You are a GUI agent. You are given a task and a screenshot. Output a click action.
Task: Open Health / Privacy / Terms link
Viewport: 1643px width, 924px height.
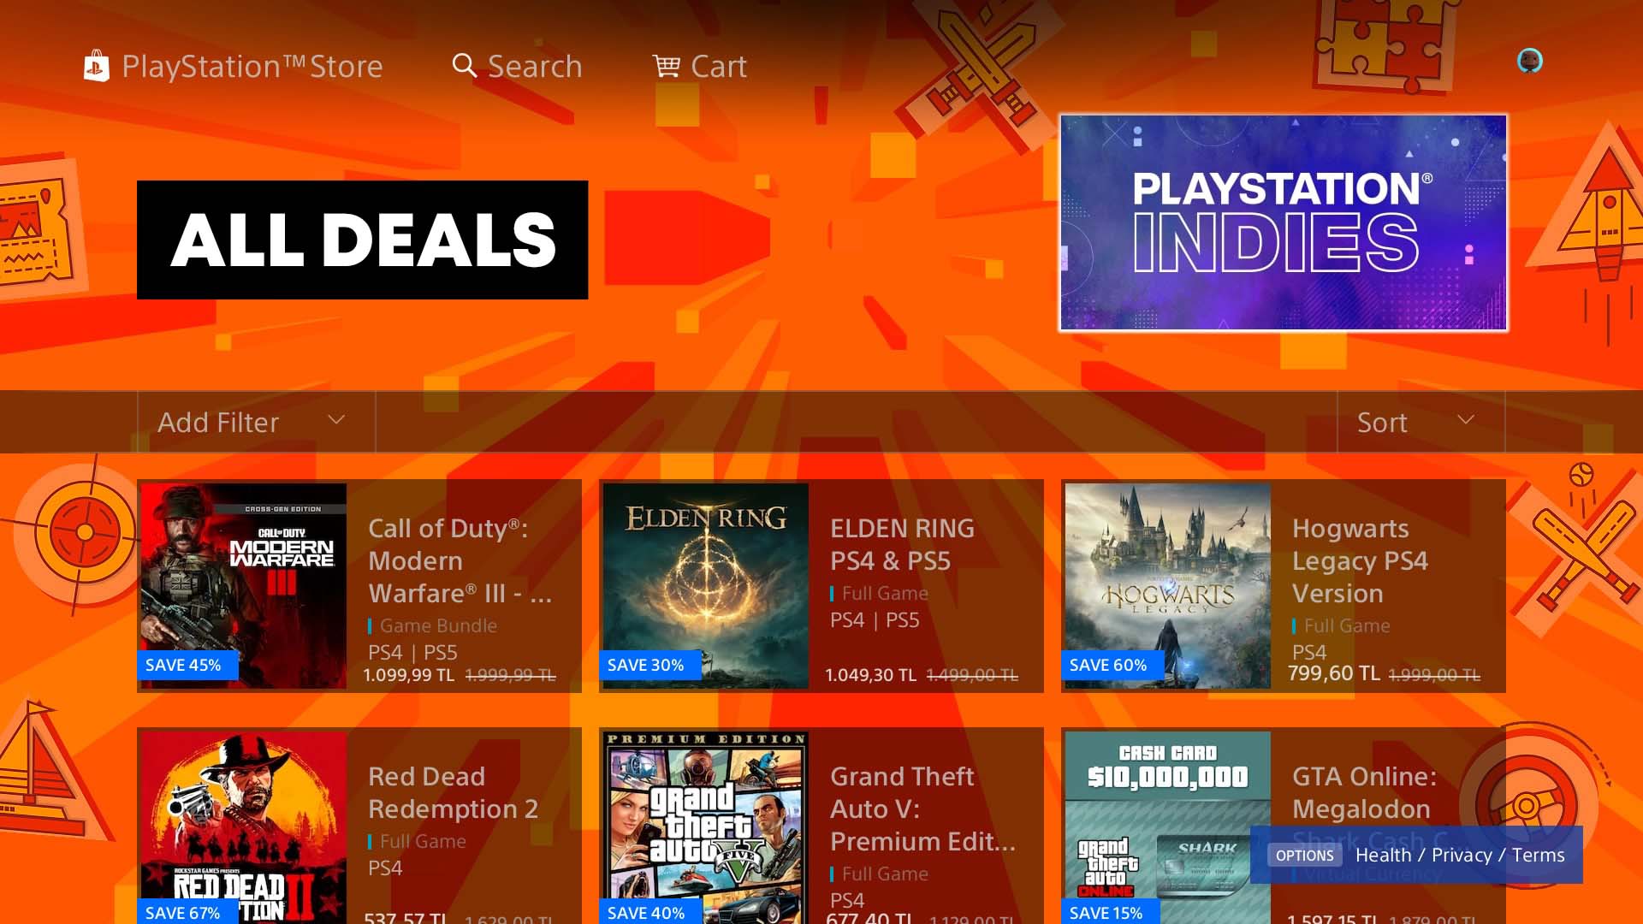(x=1460, y=856)
